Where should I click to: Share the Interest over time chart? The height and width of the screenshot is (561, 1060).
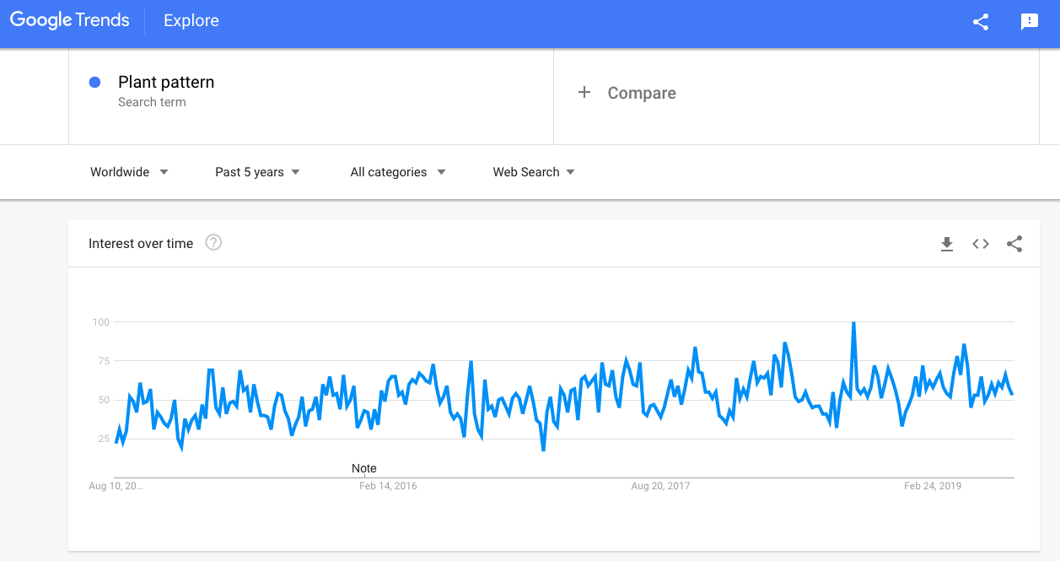pyautogui.click(x=1014, y=244)
